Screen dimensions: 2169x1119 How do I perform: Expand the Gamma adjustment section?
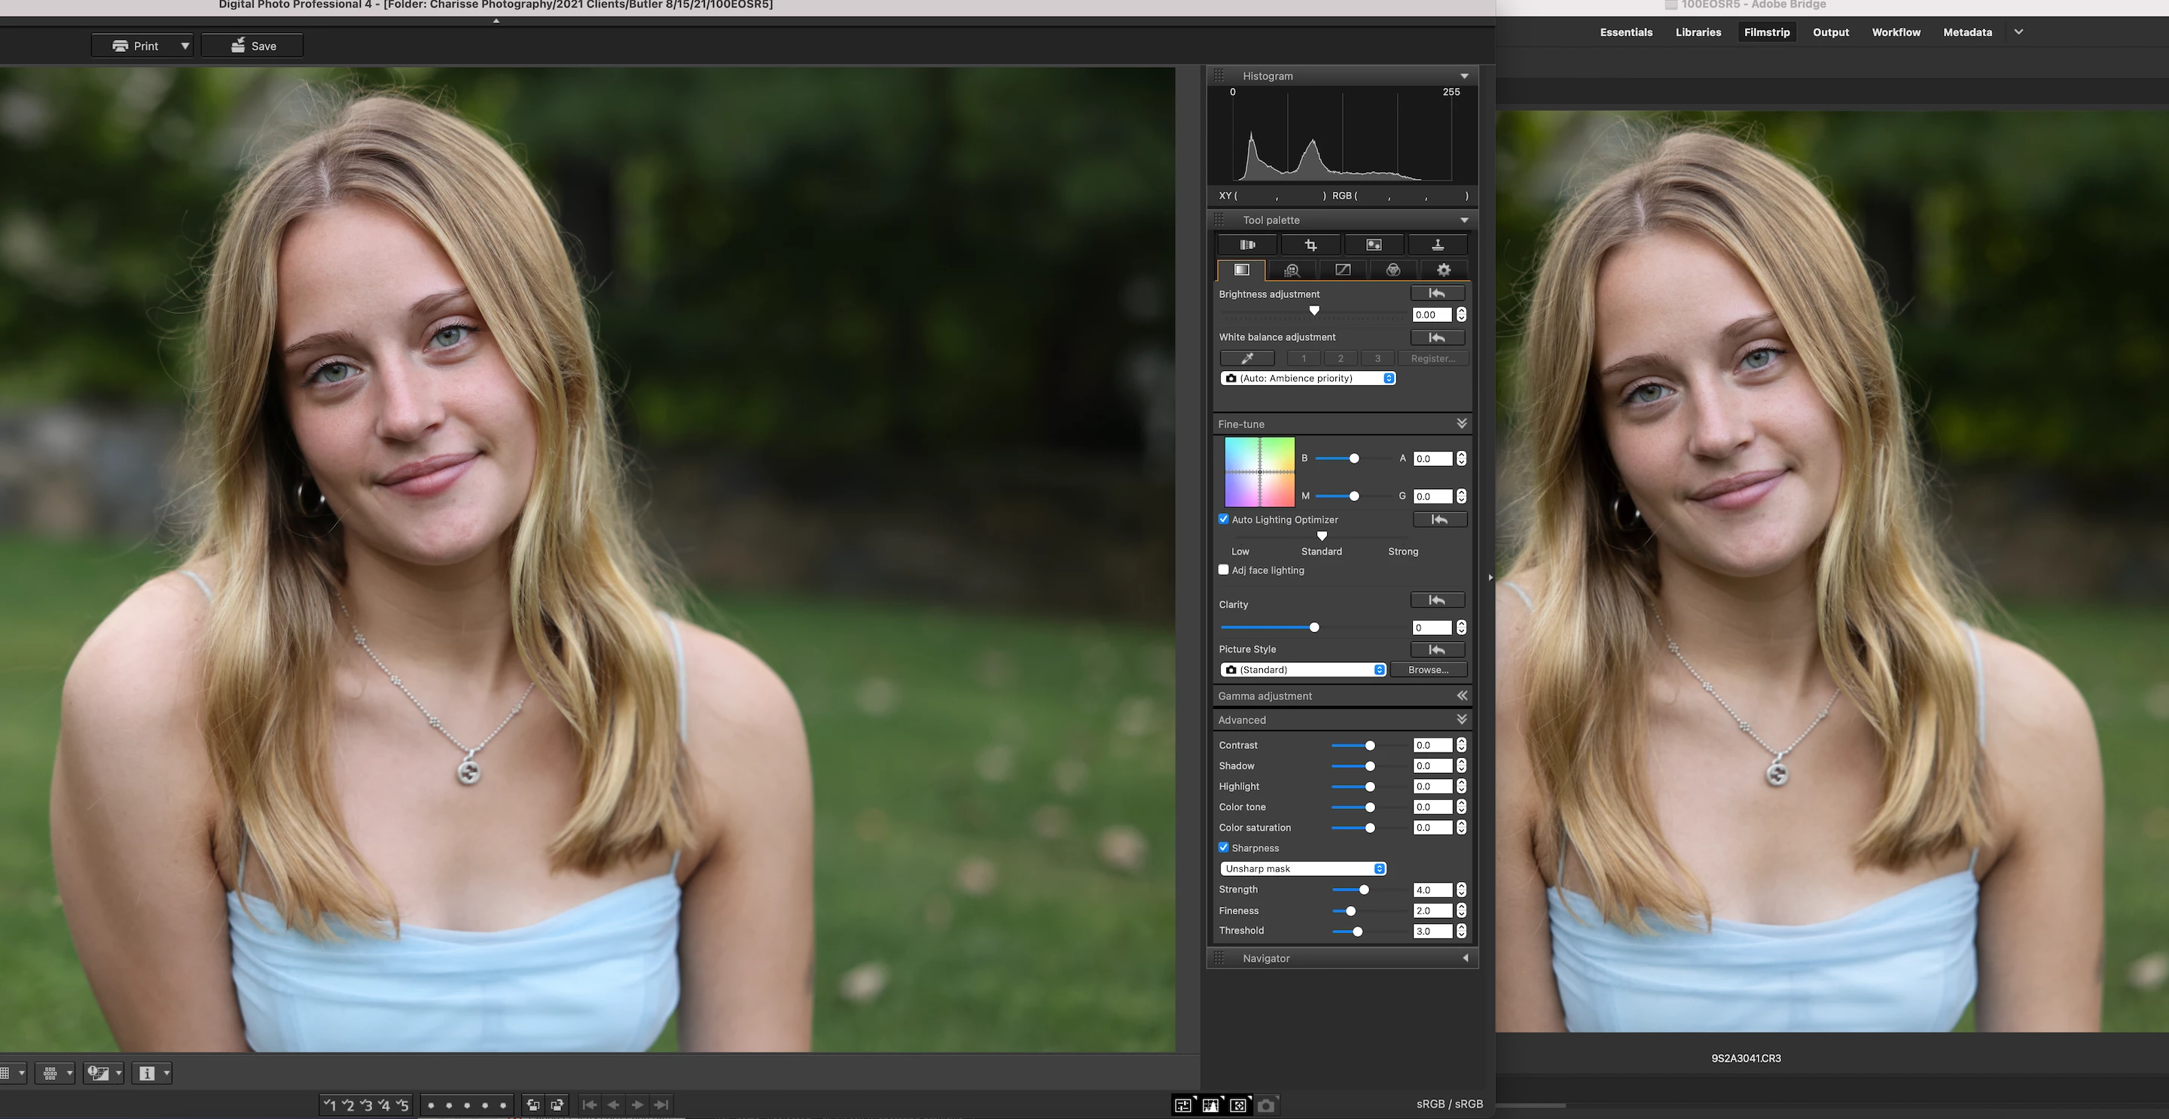(1462, 696)
